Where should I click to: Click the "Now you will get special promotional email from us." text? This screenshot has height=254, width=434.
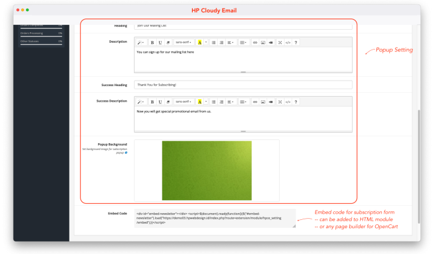point(174,112)
